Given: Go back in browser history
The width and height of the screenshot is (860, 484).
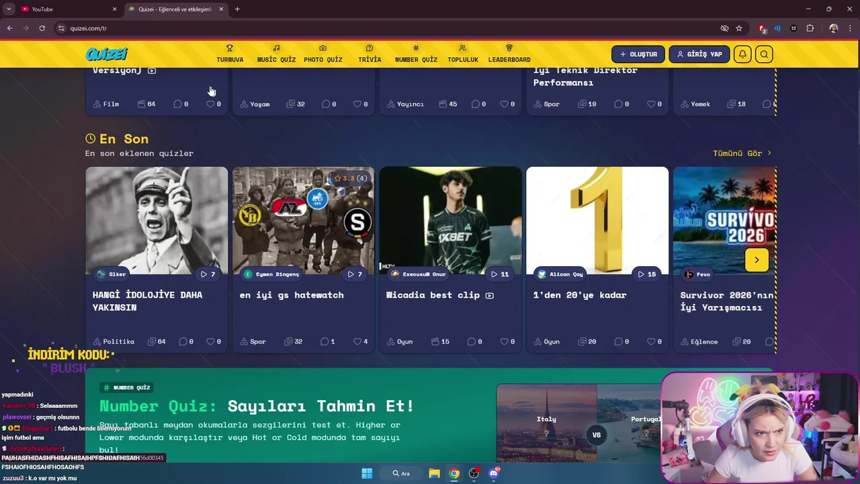Looking at the screenshot, I should click(10, 28).
